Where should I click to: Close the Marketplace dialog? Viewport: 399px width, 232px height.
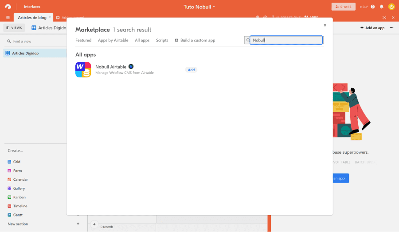click(325, 25)
